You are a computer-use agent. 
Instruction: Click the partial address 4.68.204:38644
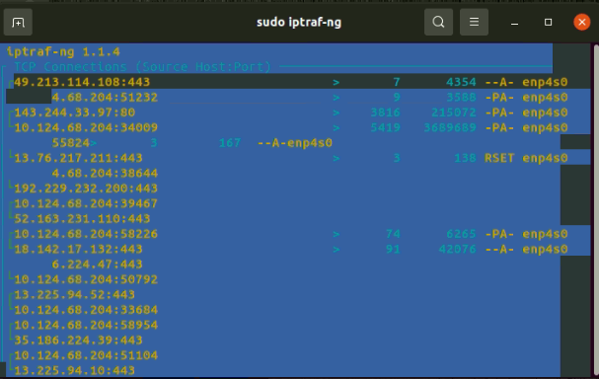pos(105,173)
